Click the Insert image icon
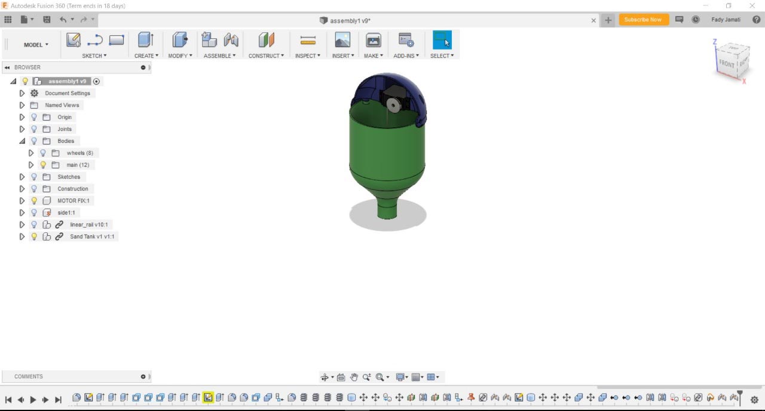This screenshot has height=411, width=765. [342, 40]
